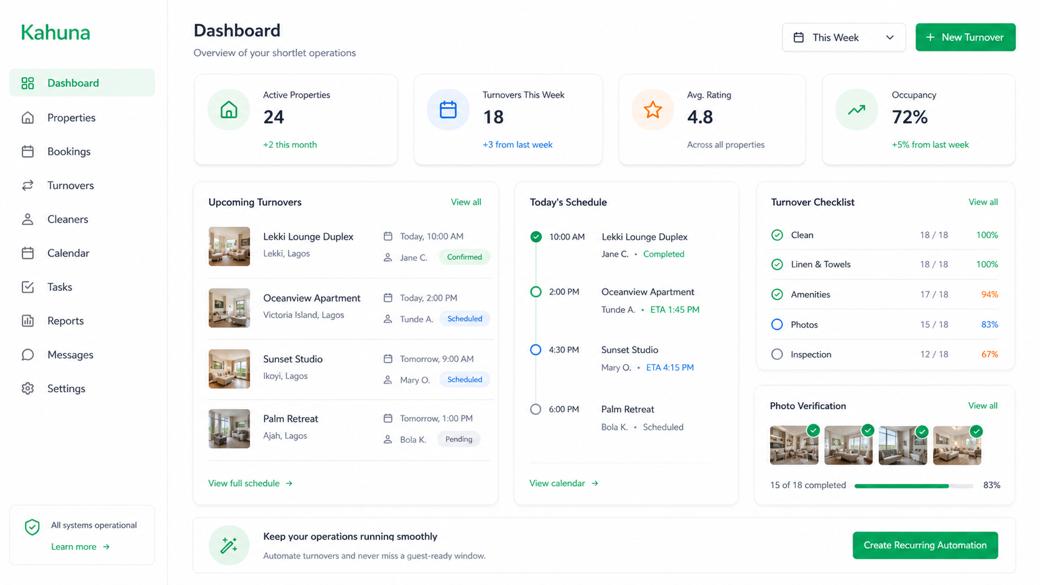Open the View calendar link

pyautogui.click(x=564, y=483)
